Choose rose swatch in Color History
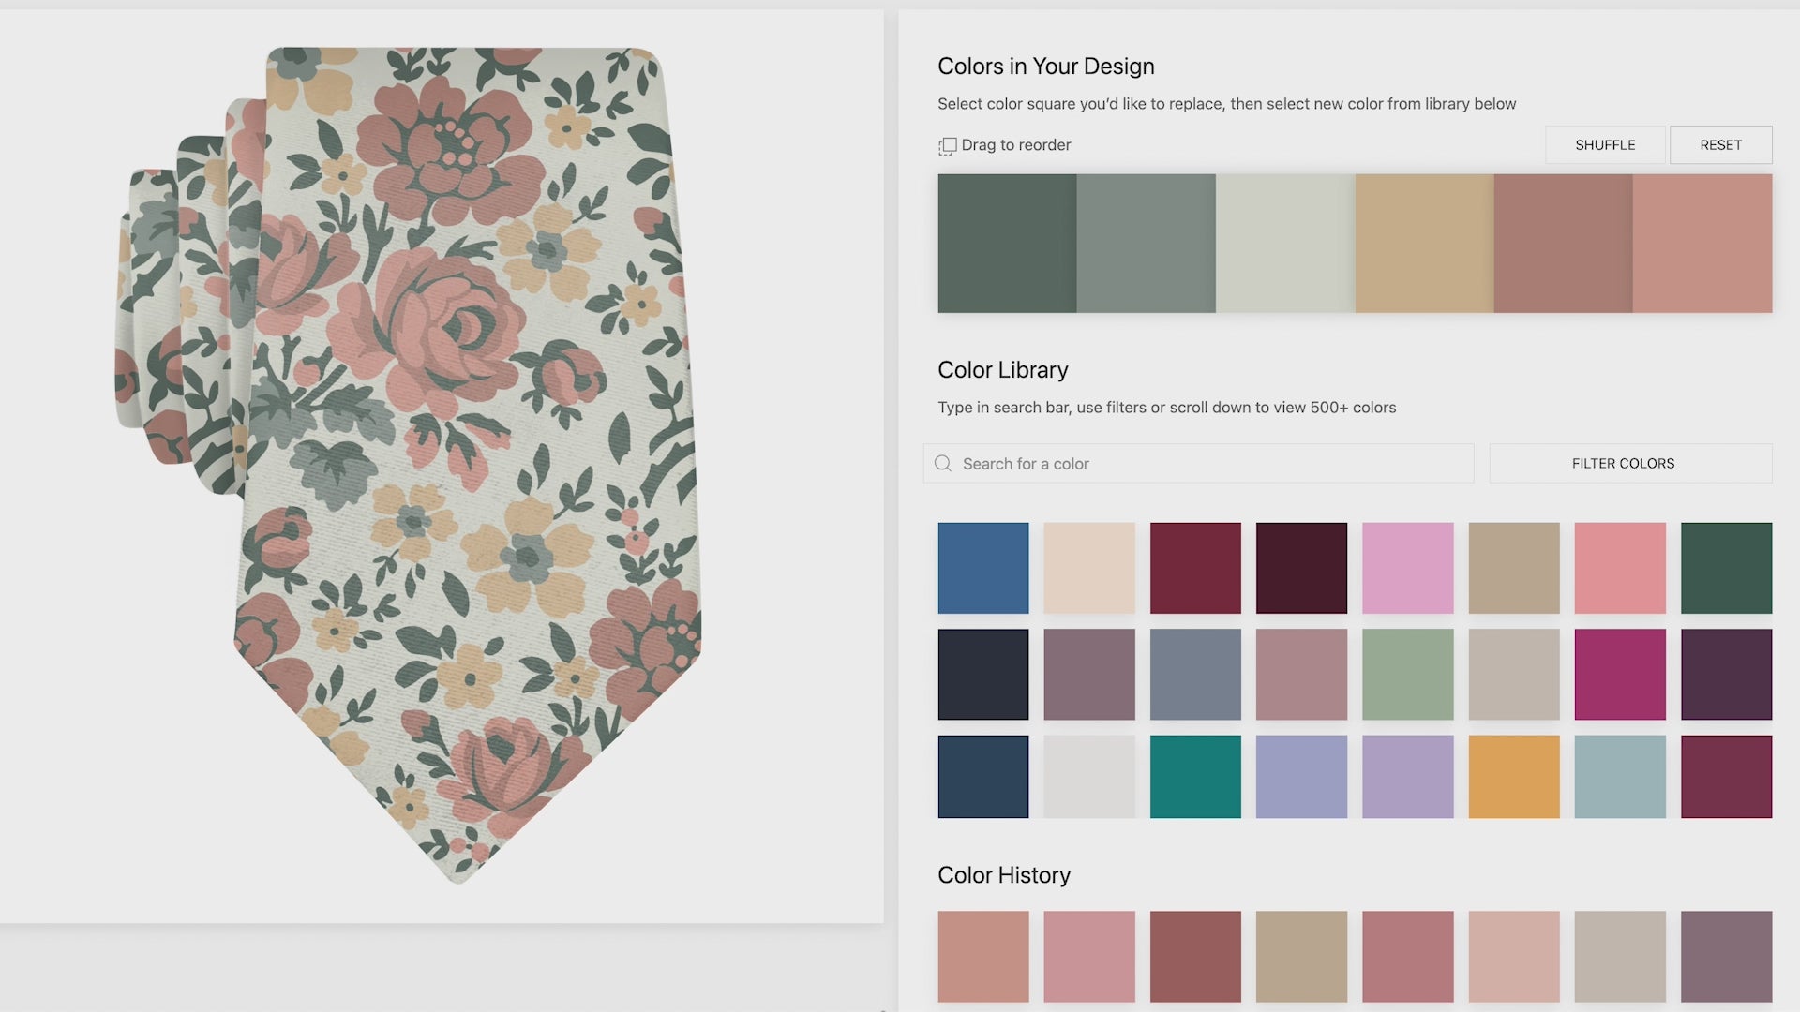The height and width of the screenshot is (1012, 1800). 1408,957
